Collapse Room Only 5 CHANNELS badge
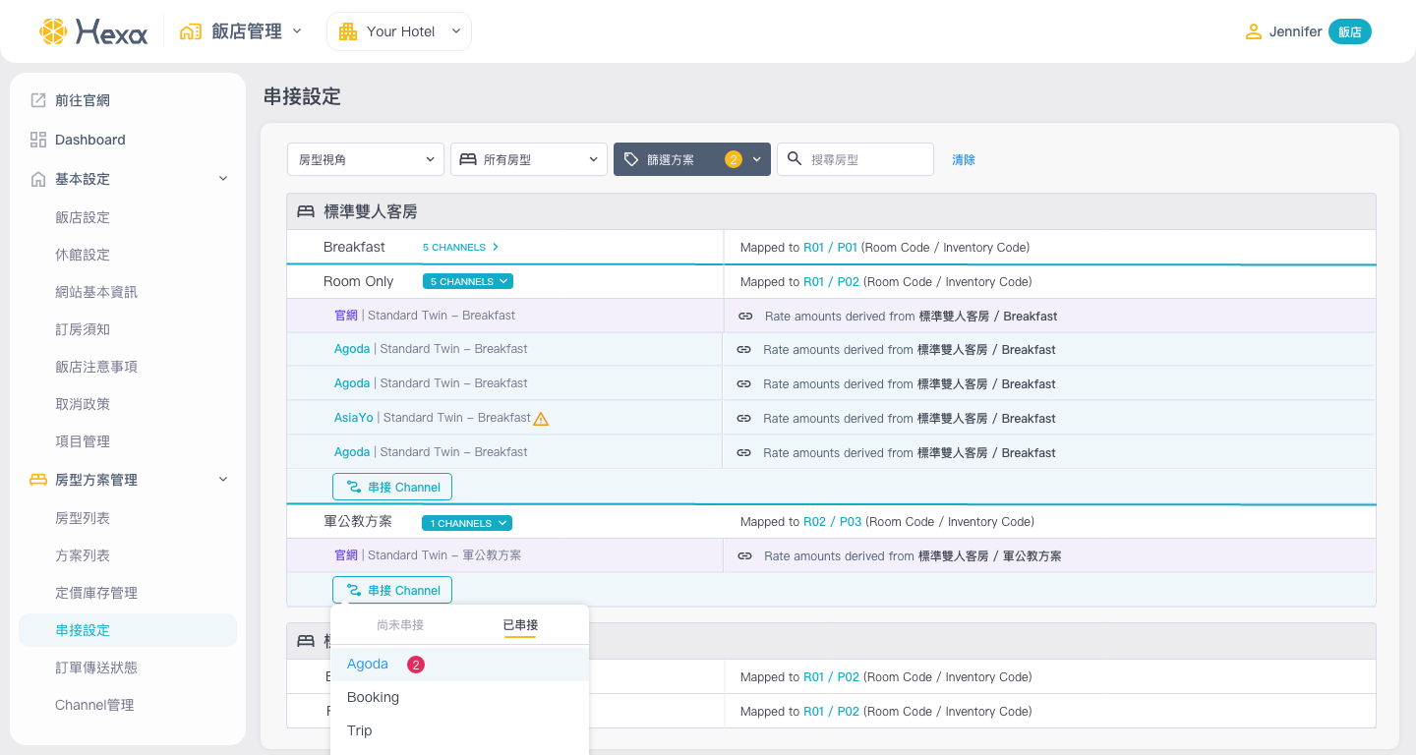The width and height of the screenshot is (1416, 755). 468,282
